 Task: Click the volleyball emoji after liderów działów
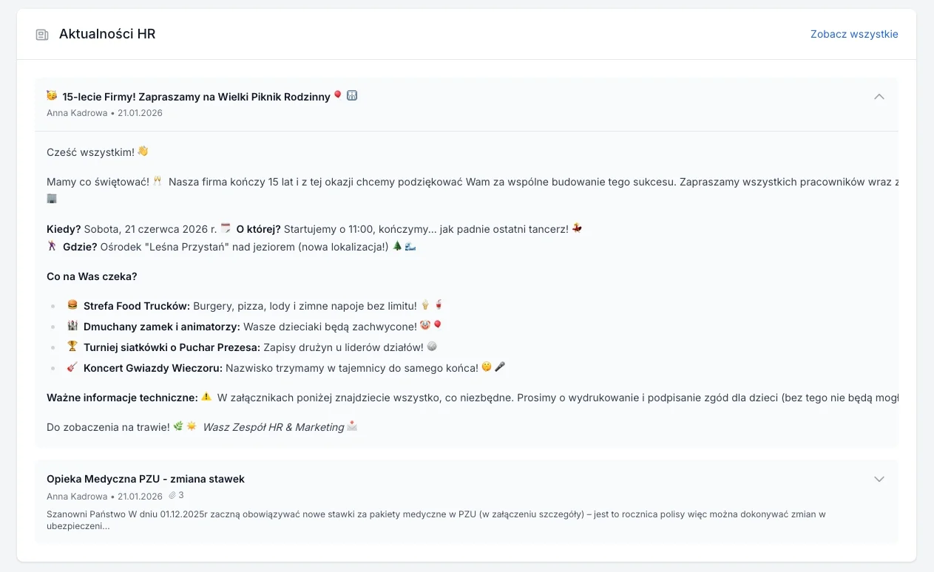point(432,347)
